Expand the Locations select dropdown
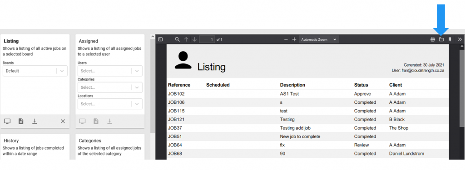This screenshot has height=170, width=465. point(110,104)
